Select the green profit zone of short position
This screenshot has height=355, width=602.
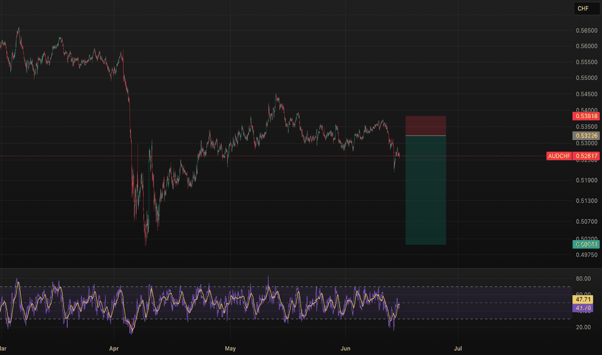(426, 190)
